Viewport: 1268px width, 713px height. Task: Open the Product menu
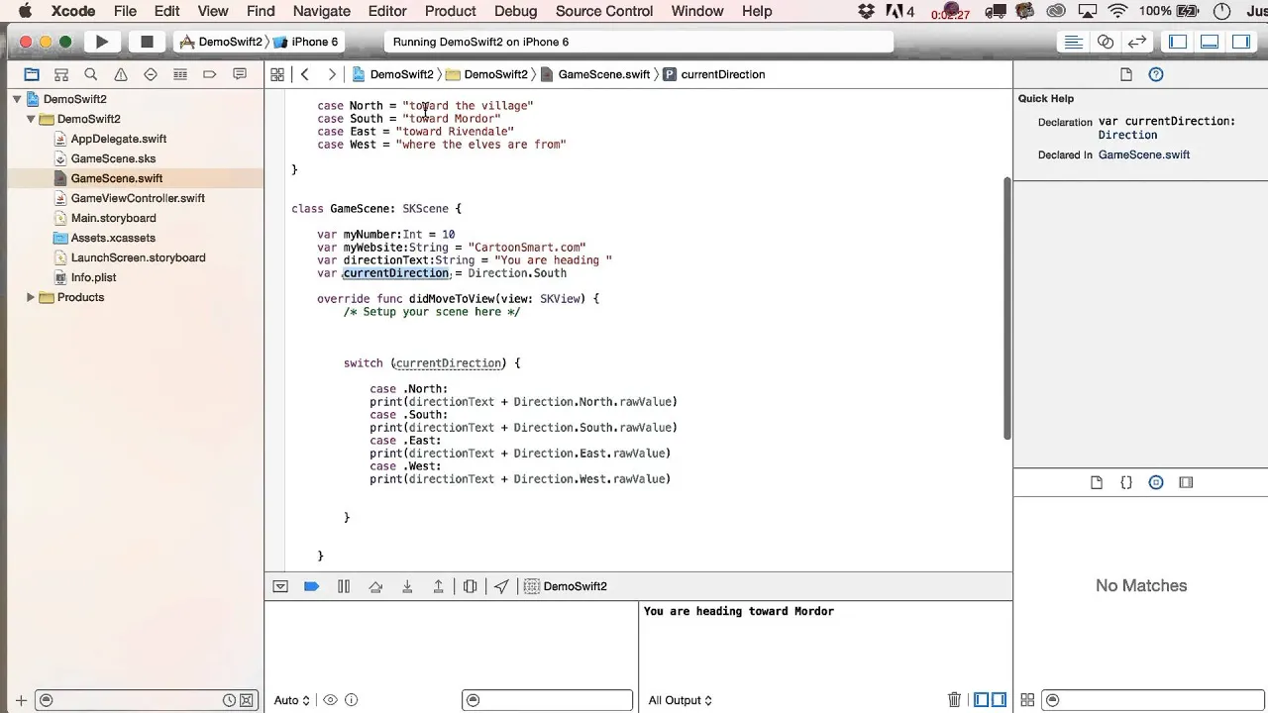click(x=451, y=11)
